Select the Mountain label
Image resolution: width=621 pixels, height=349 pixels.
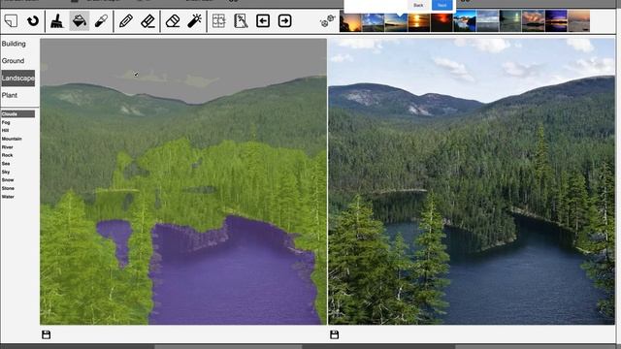[x=12, y=139]
